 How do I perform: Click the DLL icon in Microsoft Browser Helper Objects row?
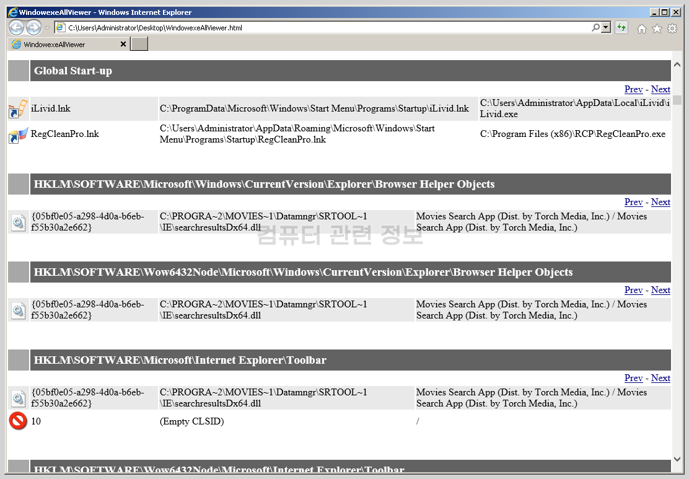point(18,222)
